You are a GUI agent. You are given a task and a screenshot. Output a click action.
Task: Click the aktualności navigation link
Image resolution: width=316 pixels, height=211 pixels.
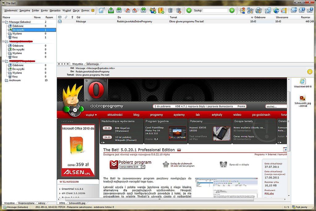(115, 115)
